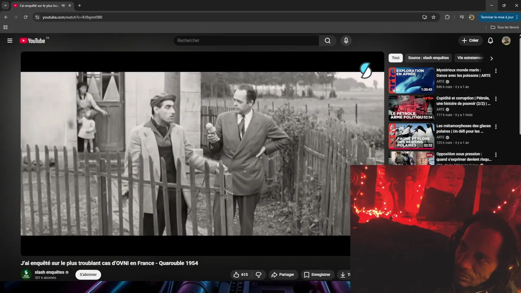Screen dimensions: 521x293
Task: Select the Source : slash enquêtes chip
Action: click(428, 58)
